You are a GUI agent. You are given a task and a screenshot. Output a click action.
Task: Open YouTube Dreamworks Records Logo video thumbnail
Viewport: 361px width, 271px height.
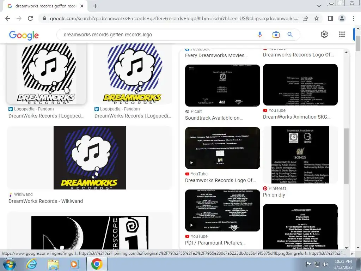[222, 148]
